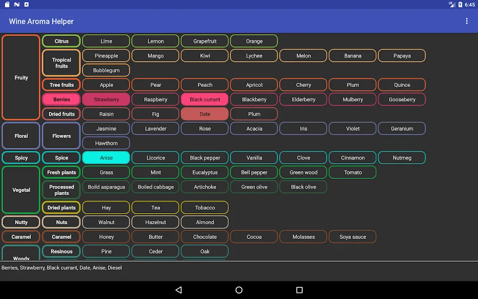Open recent apps with square button

tap(299, 290)
